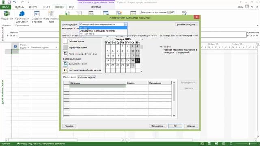This screenshot has height=146, width=260.
Task: Select the 'Исключения' tab in dialog
Action: (x=69, y=77)
